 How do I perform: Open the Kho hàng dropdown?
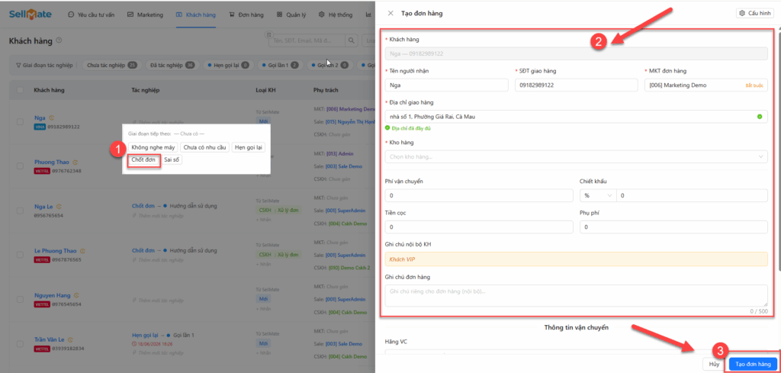point(577,157)
